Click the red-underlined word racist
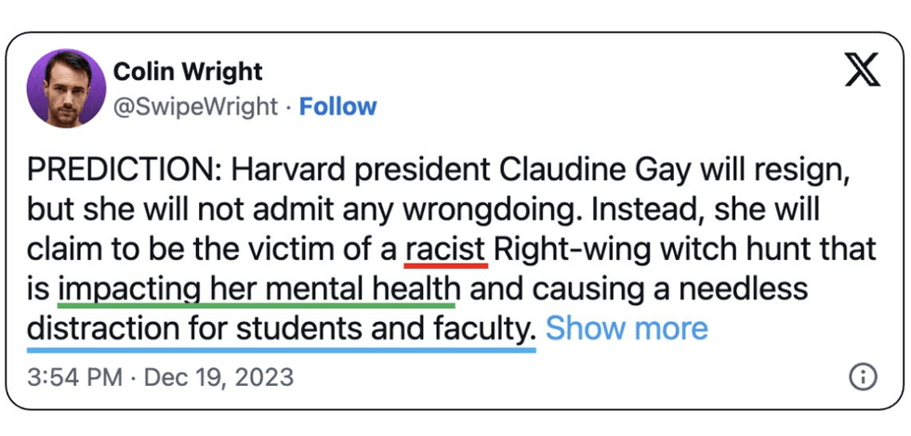This screenshot has width=911, height=436. pyautogui.click(x=447, y=250)
